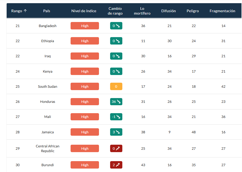This screenshot has width=242, height=172.
Task: Sort table by Fragmentación column
Action: click(222, 11)
